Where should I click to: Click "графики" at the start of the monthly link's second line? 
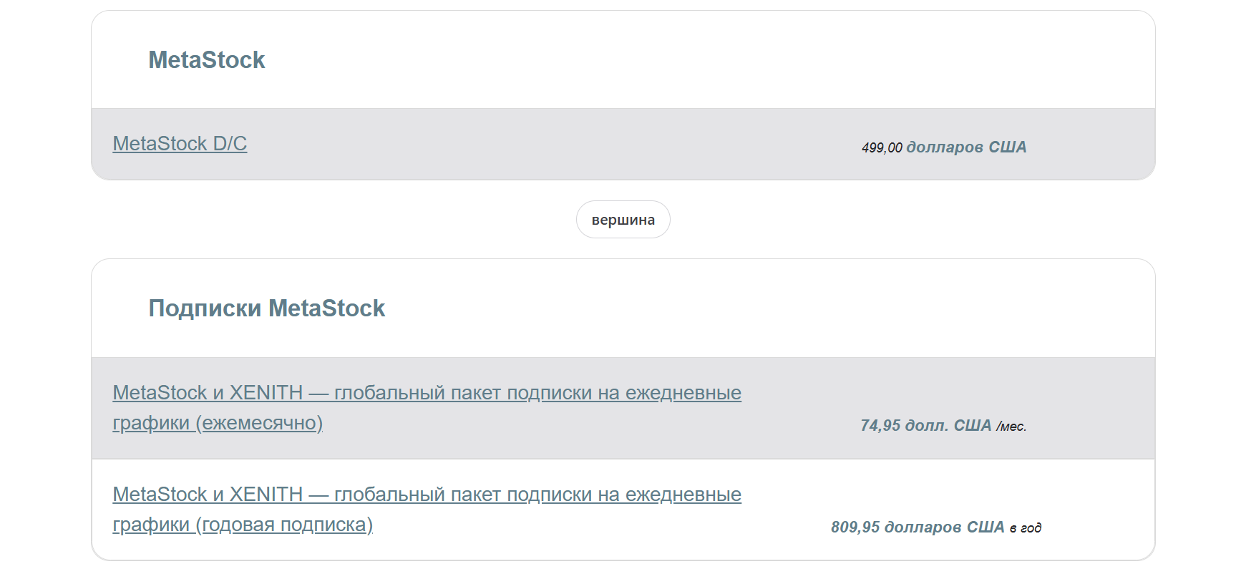tap(151, 423)
